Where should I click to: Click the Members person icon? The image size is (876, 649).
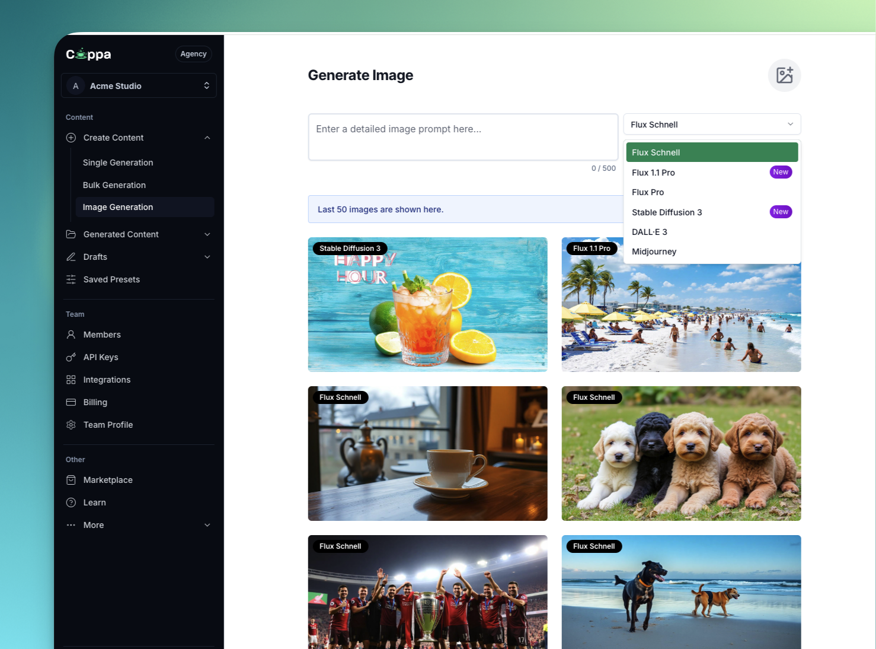71,335
